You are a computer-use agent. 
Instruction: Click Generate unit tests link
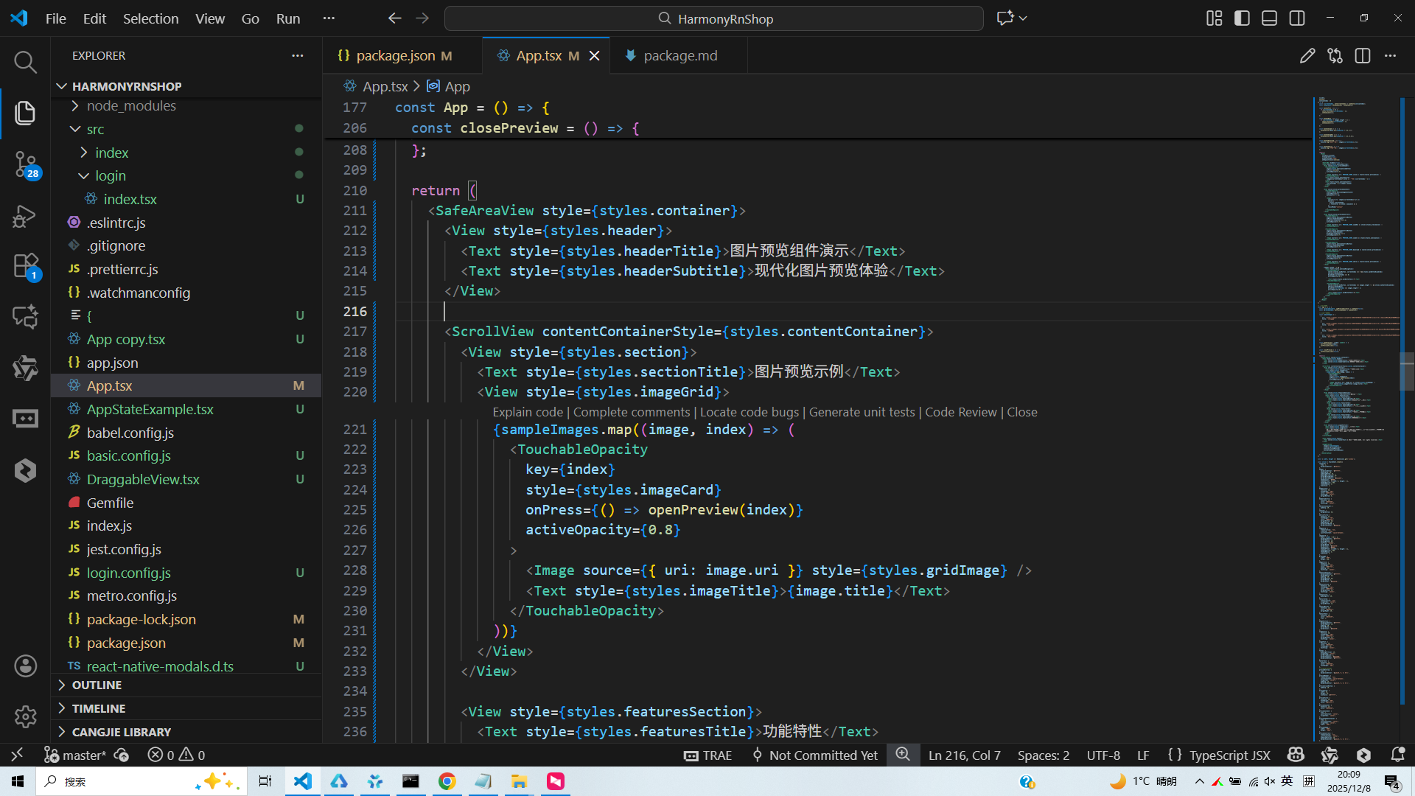(x=862, y=412)
